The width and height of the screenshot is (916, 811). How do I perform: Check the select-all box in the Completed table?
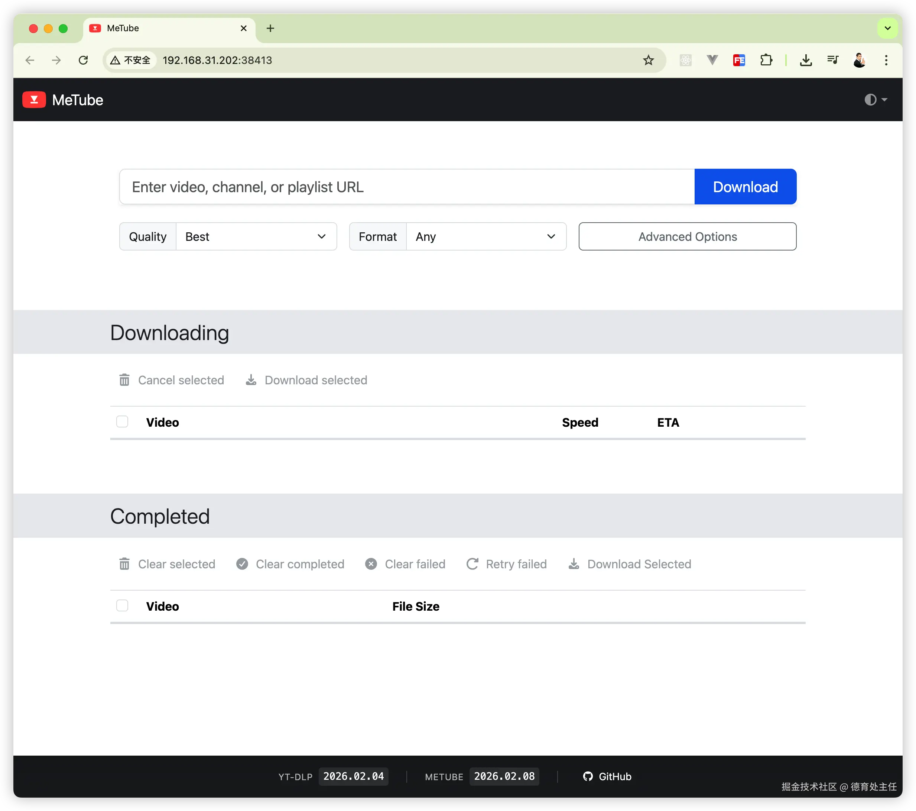coord(122,606)
